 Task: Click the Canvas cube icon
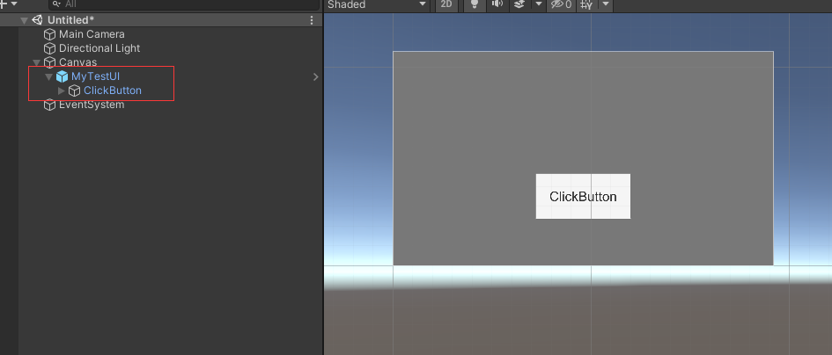tap(49, 62)
